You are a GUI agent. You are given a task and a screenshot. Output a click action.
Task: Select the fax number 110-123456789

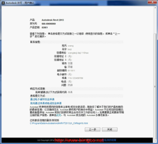tap(75, 78)
